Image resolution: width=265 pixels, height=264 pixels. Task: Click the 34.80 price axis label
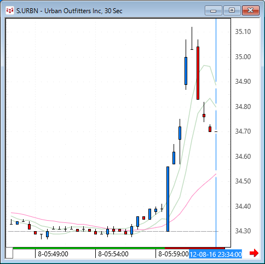(x=243, y=107)
